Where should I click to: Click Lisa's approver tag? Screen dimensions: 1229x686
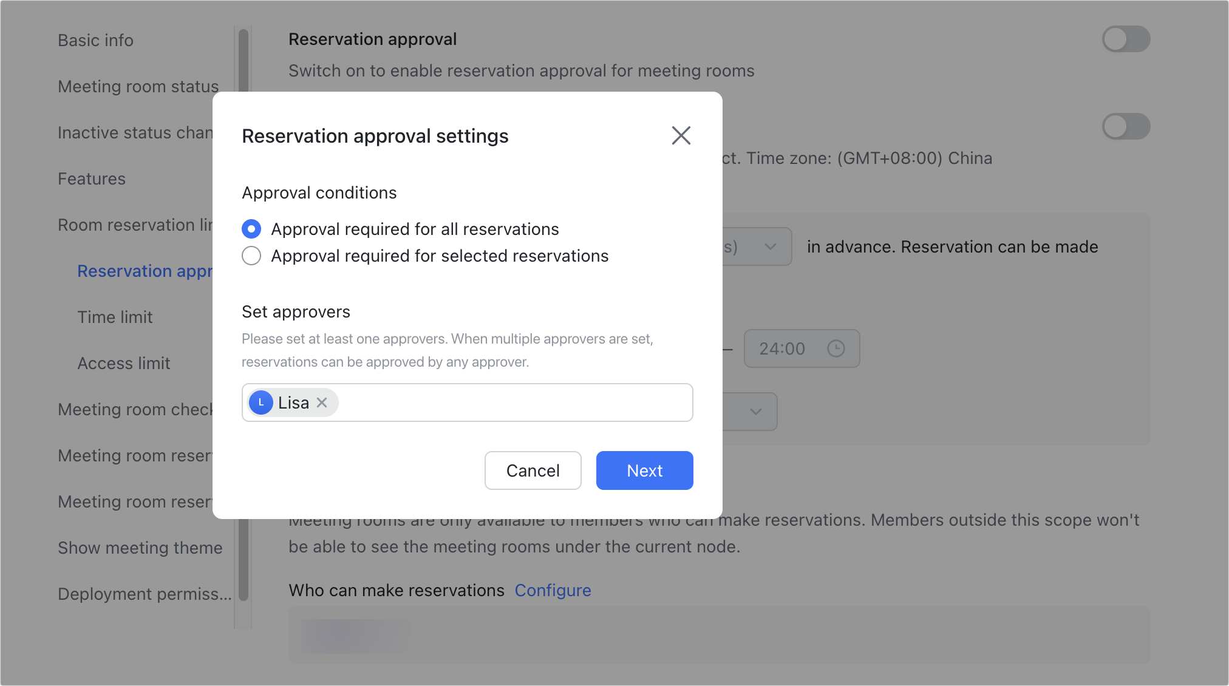click(x=293, y=402)
